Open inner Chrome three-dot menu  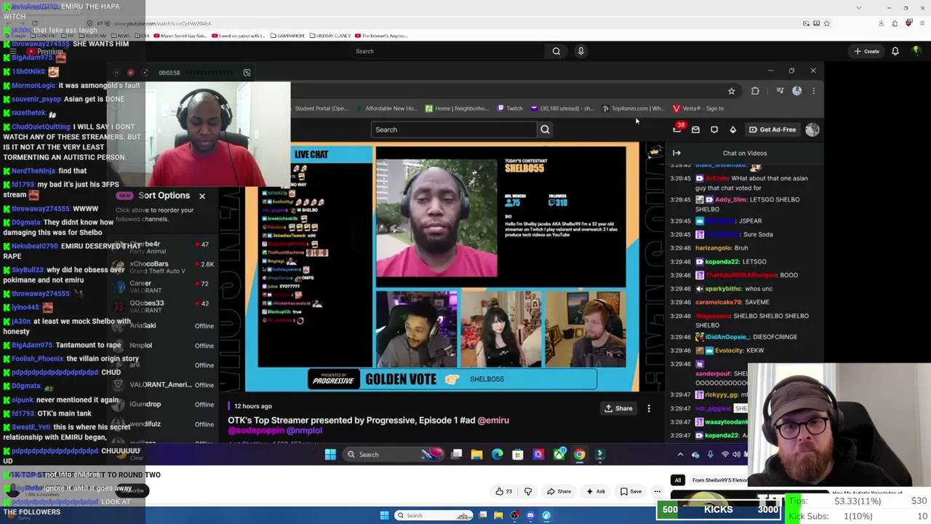[813, 91]
